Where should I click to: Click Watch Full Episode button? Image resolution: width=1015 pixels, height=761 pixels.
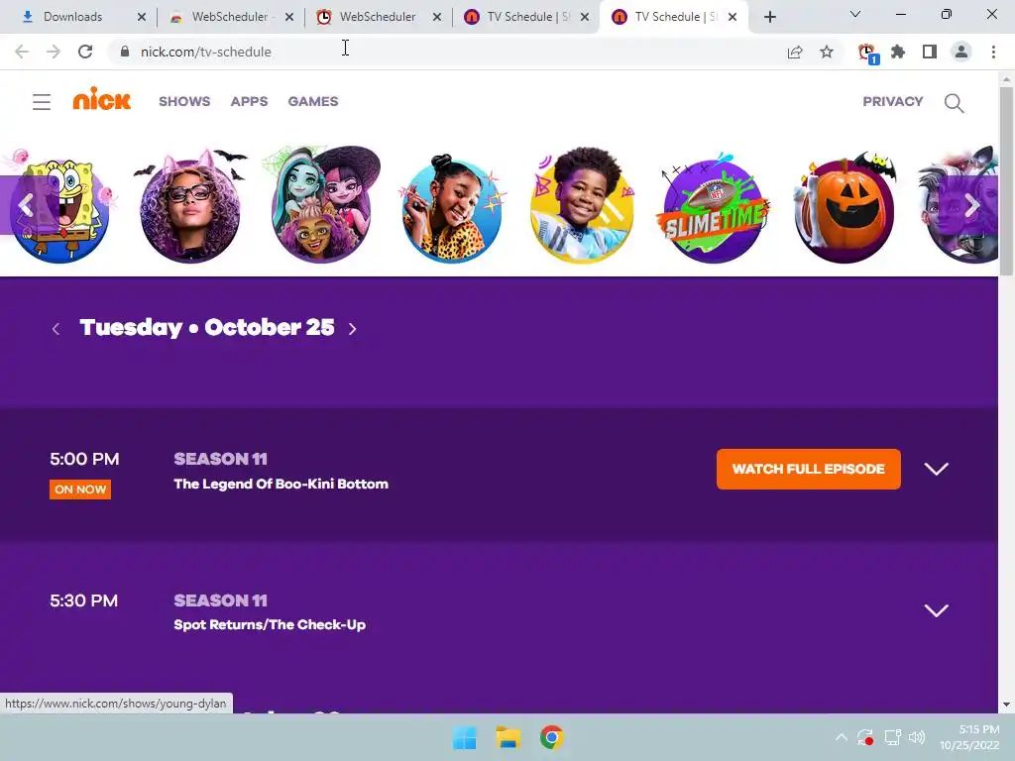808,469
